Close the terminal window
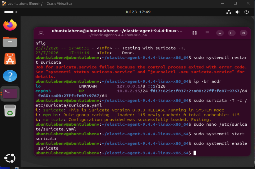 click(x=244, y=33)
